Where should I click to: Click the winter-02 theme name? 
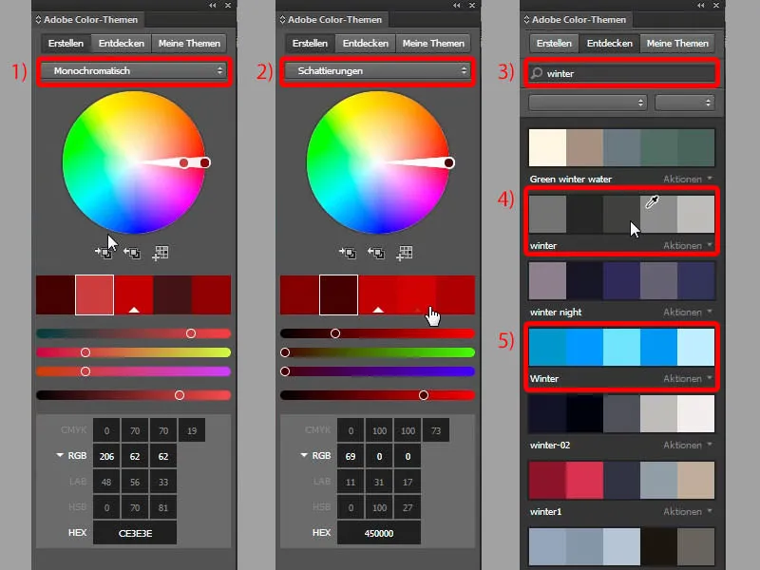tap(550, 445)
